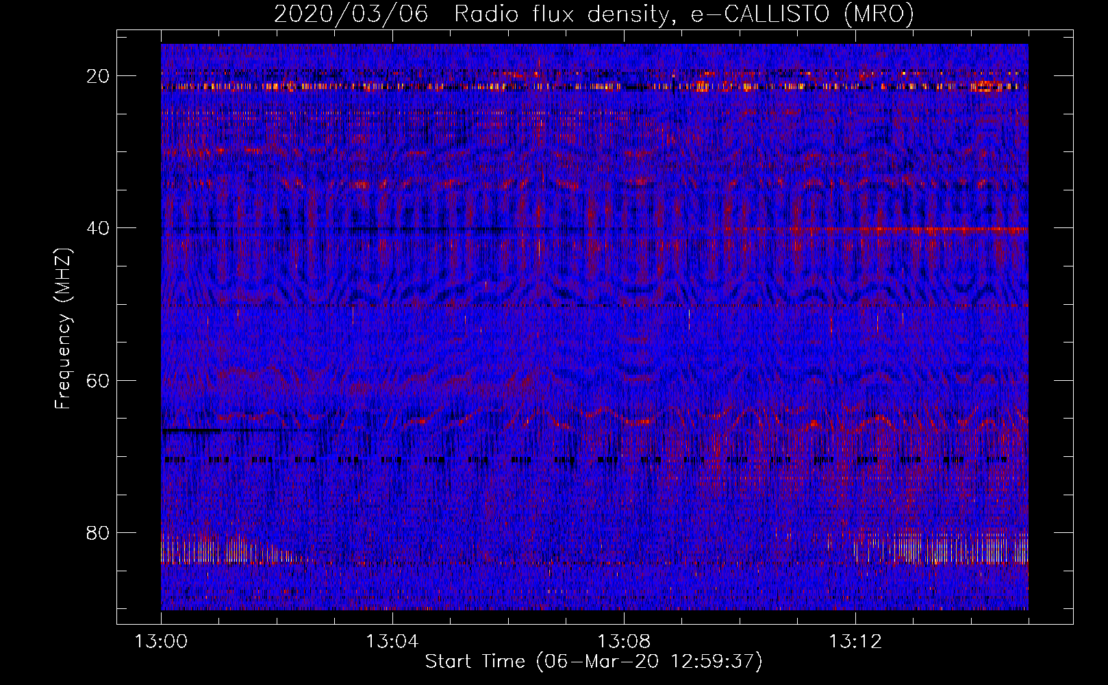Click the '13:12' time tick label
The width and height of the screenshot is (1108, 685).
tap(855, 642)
